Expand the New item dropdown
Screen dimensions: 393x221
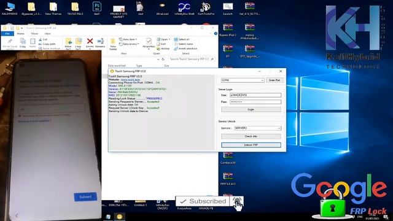tap(128, 39)
